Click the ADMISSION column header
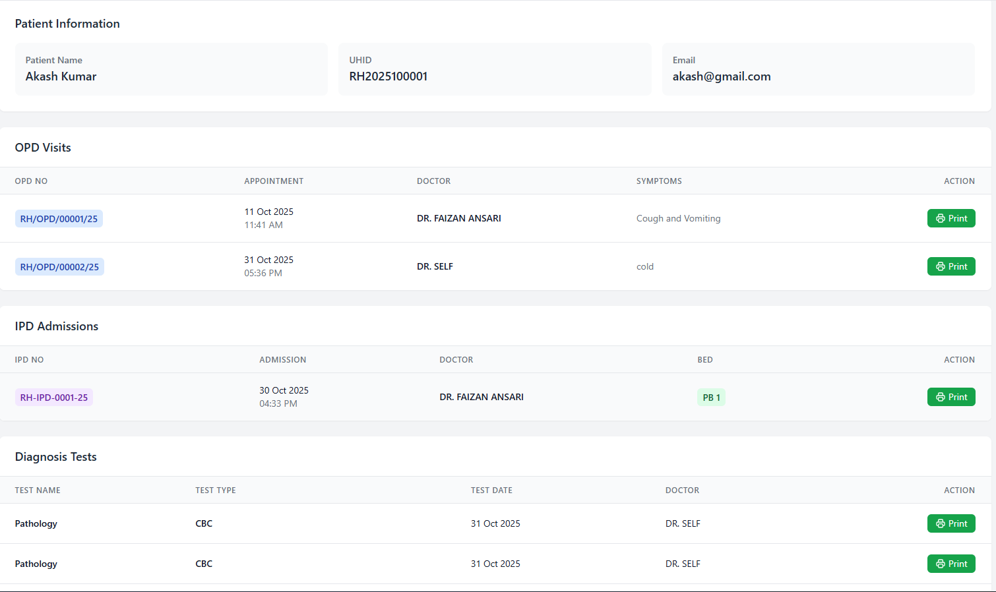This screenshot has height=592, width=996. (x=282, y=360)
